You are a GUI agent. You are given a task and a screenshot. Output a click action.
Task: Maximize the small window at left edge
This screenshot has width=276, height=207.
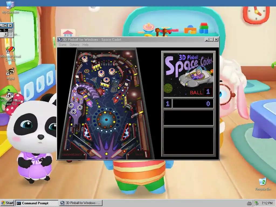(5, 26)
